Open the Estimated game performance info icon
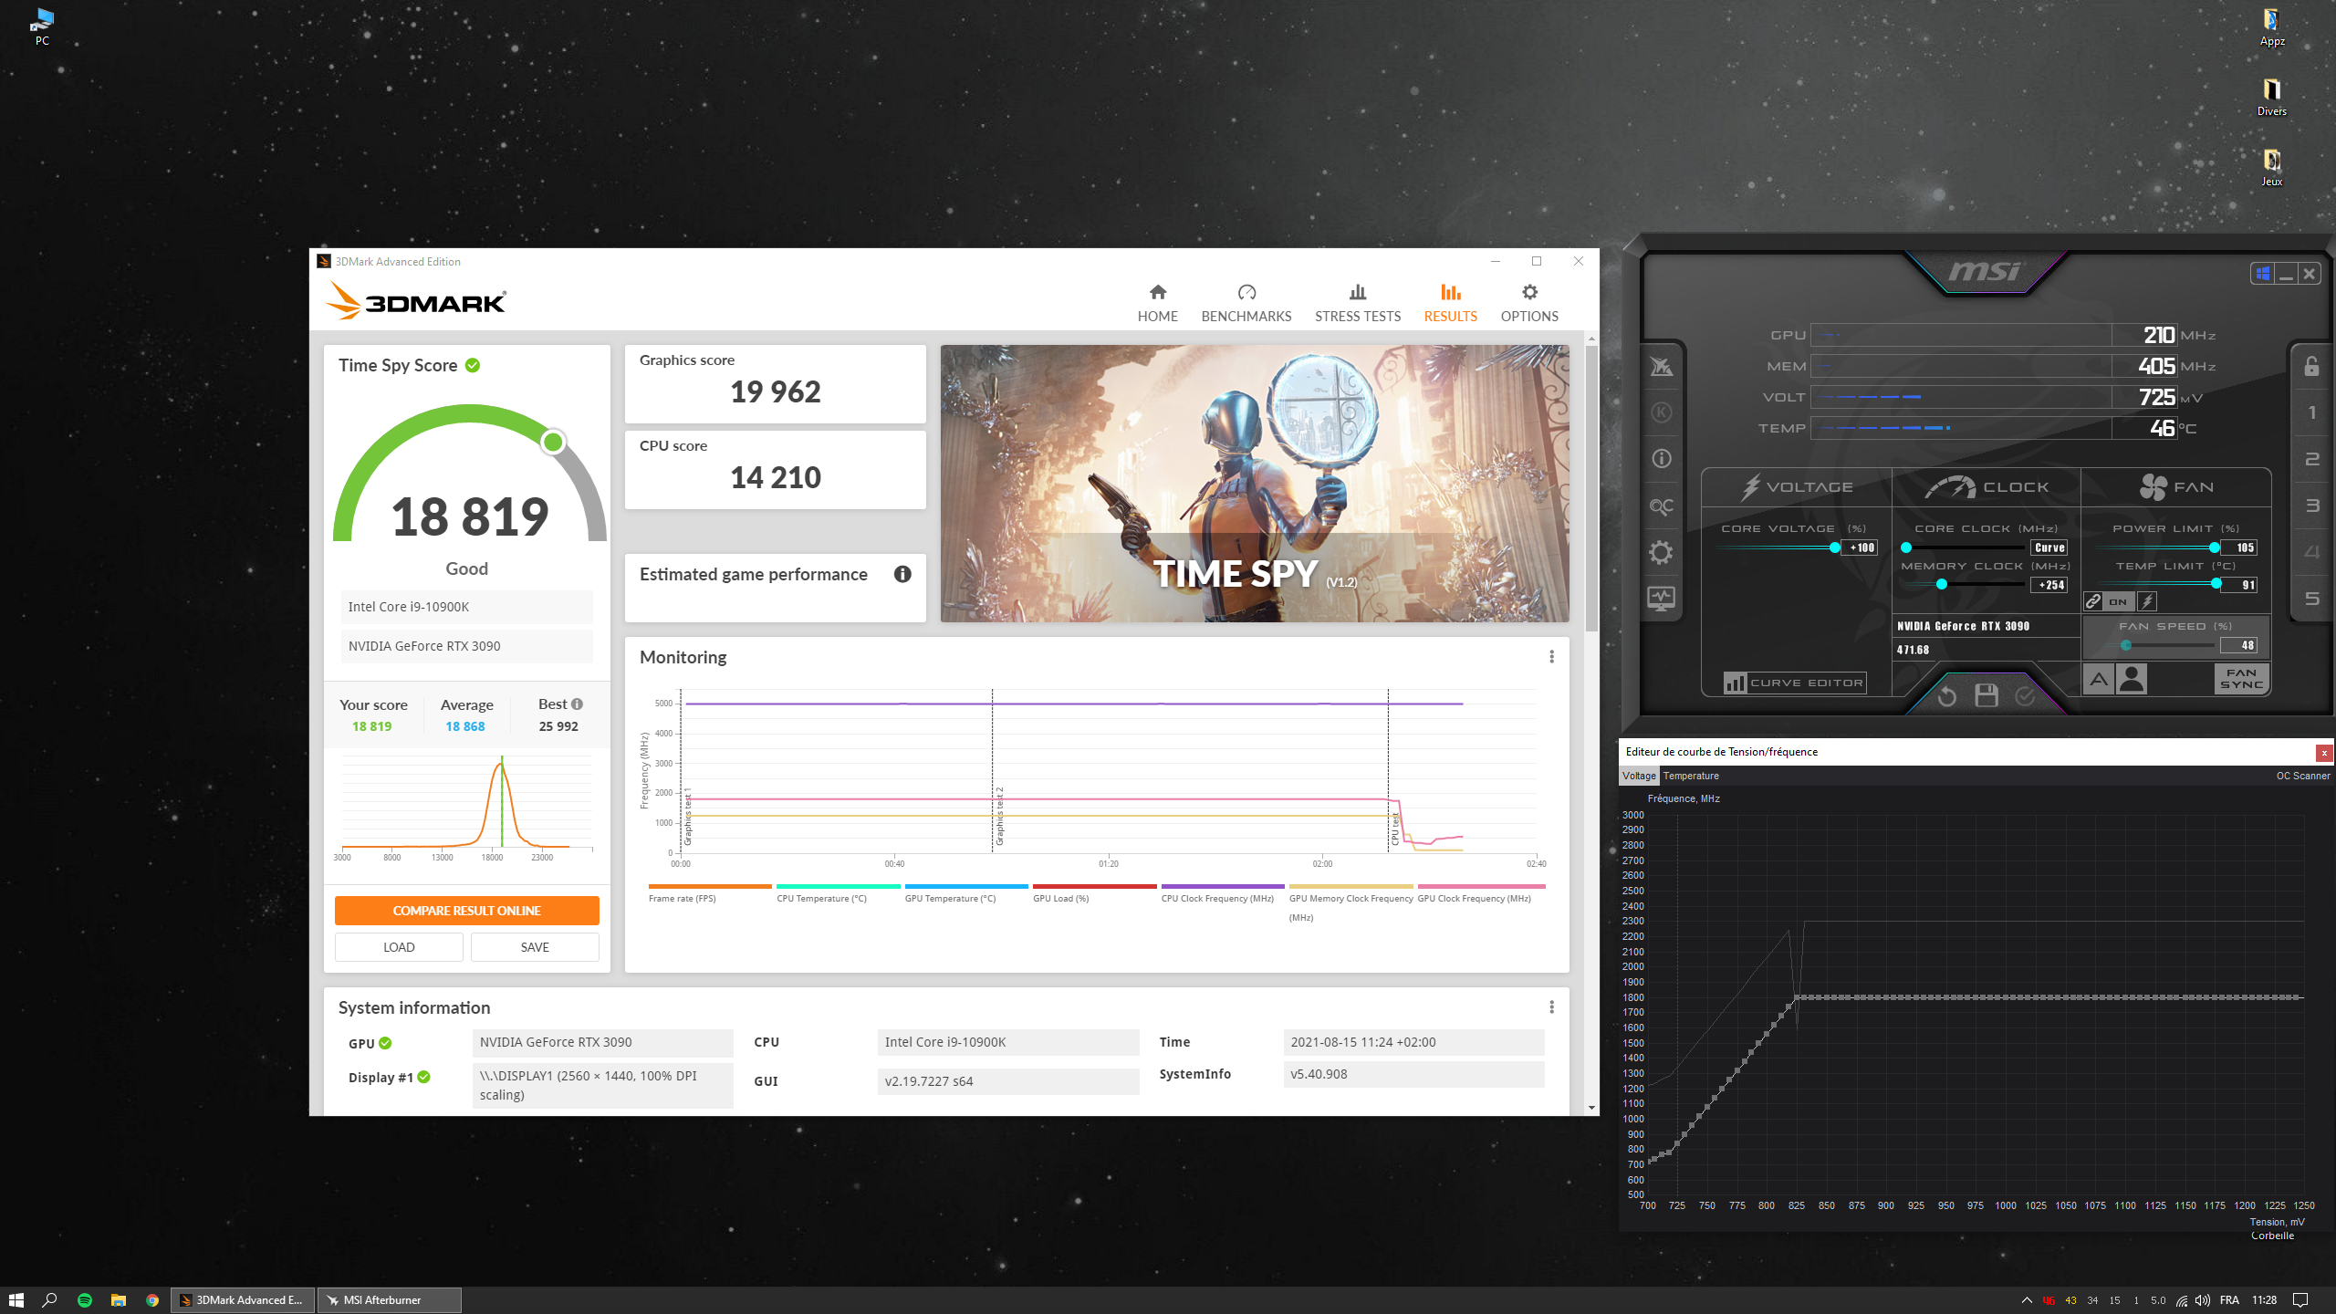Screen dimensions: 2336x1314 pyautogui.click(x=902, y=574)
